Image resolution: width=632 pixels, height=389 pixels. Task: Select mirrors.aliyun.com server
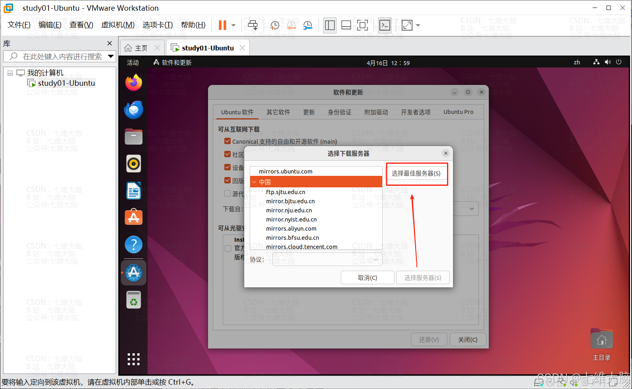pyautogui.click(x=291, y=229)
